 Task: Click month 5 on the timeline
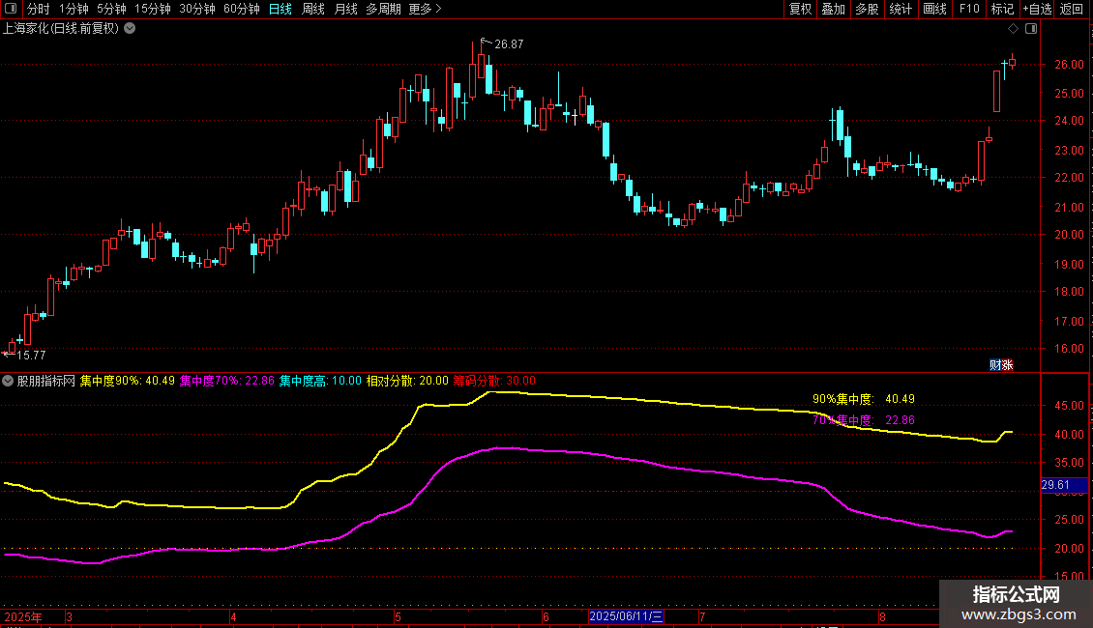click(x=398, y=616)
